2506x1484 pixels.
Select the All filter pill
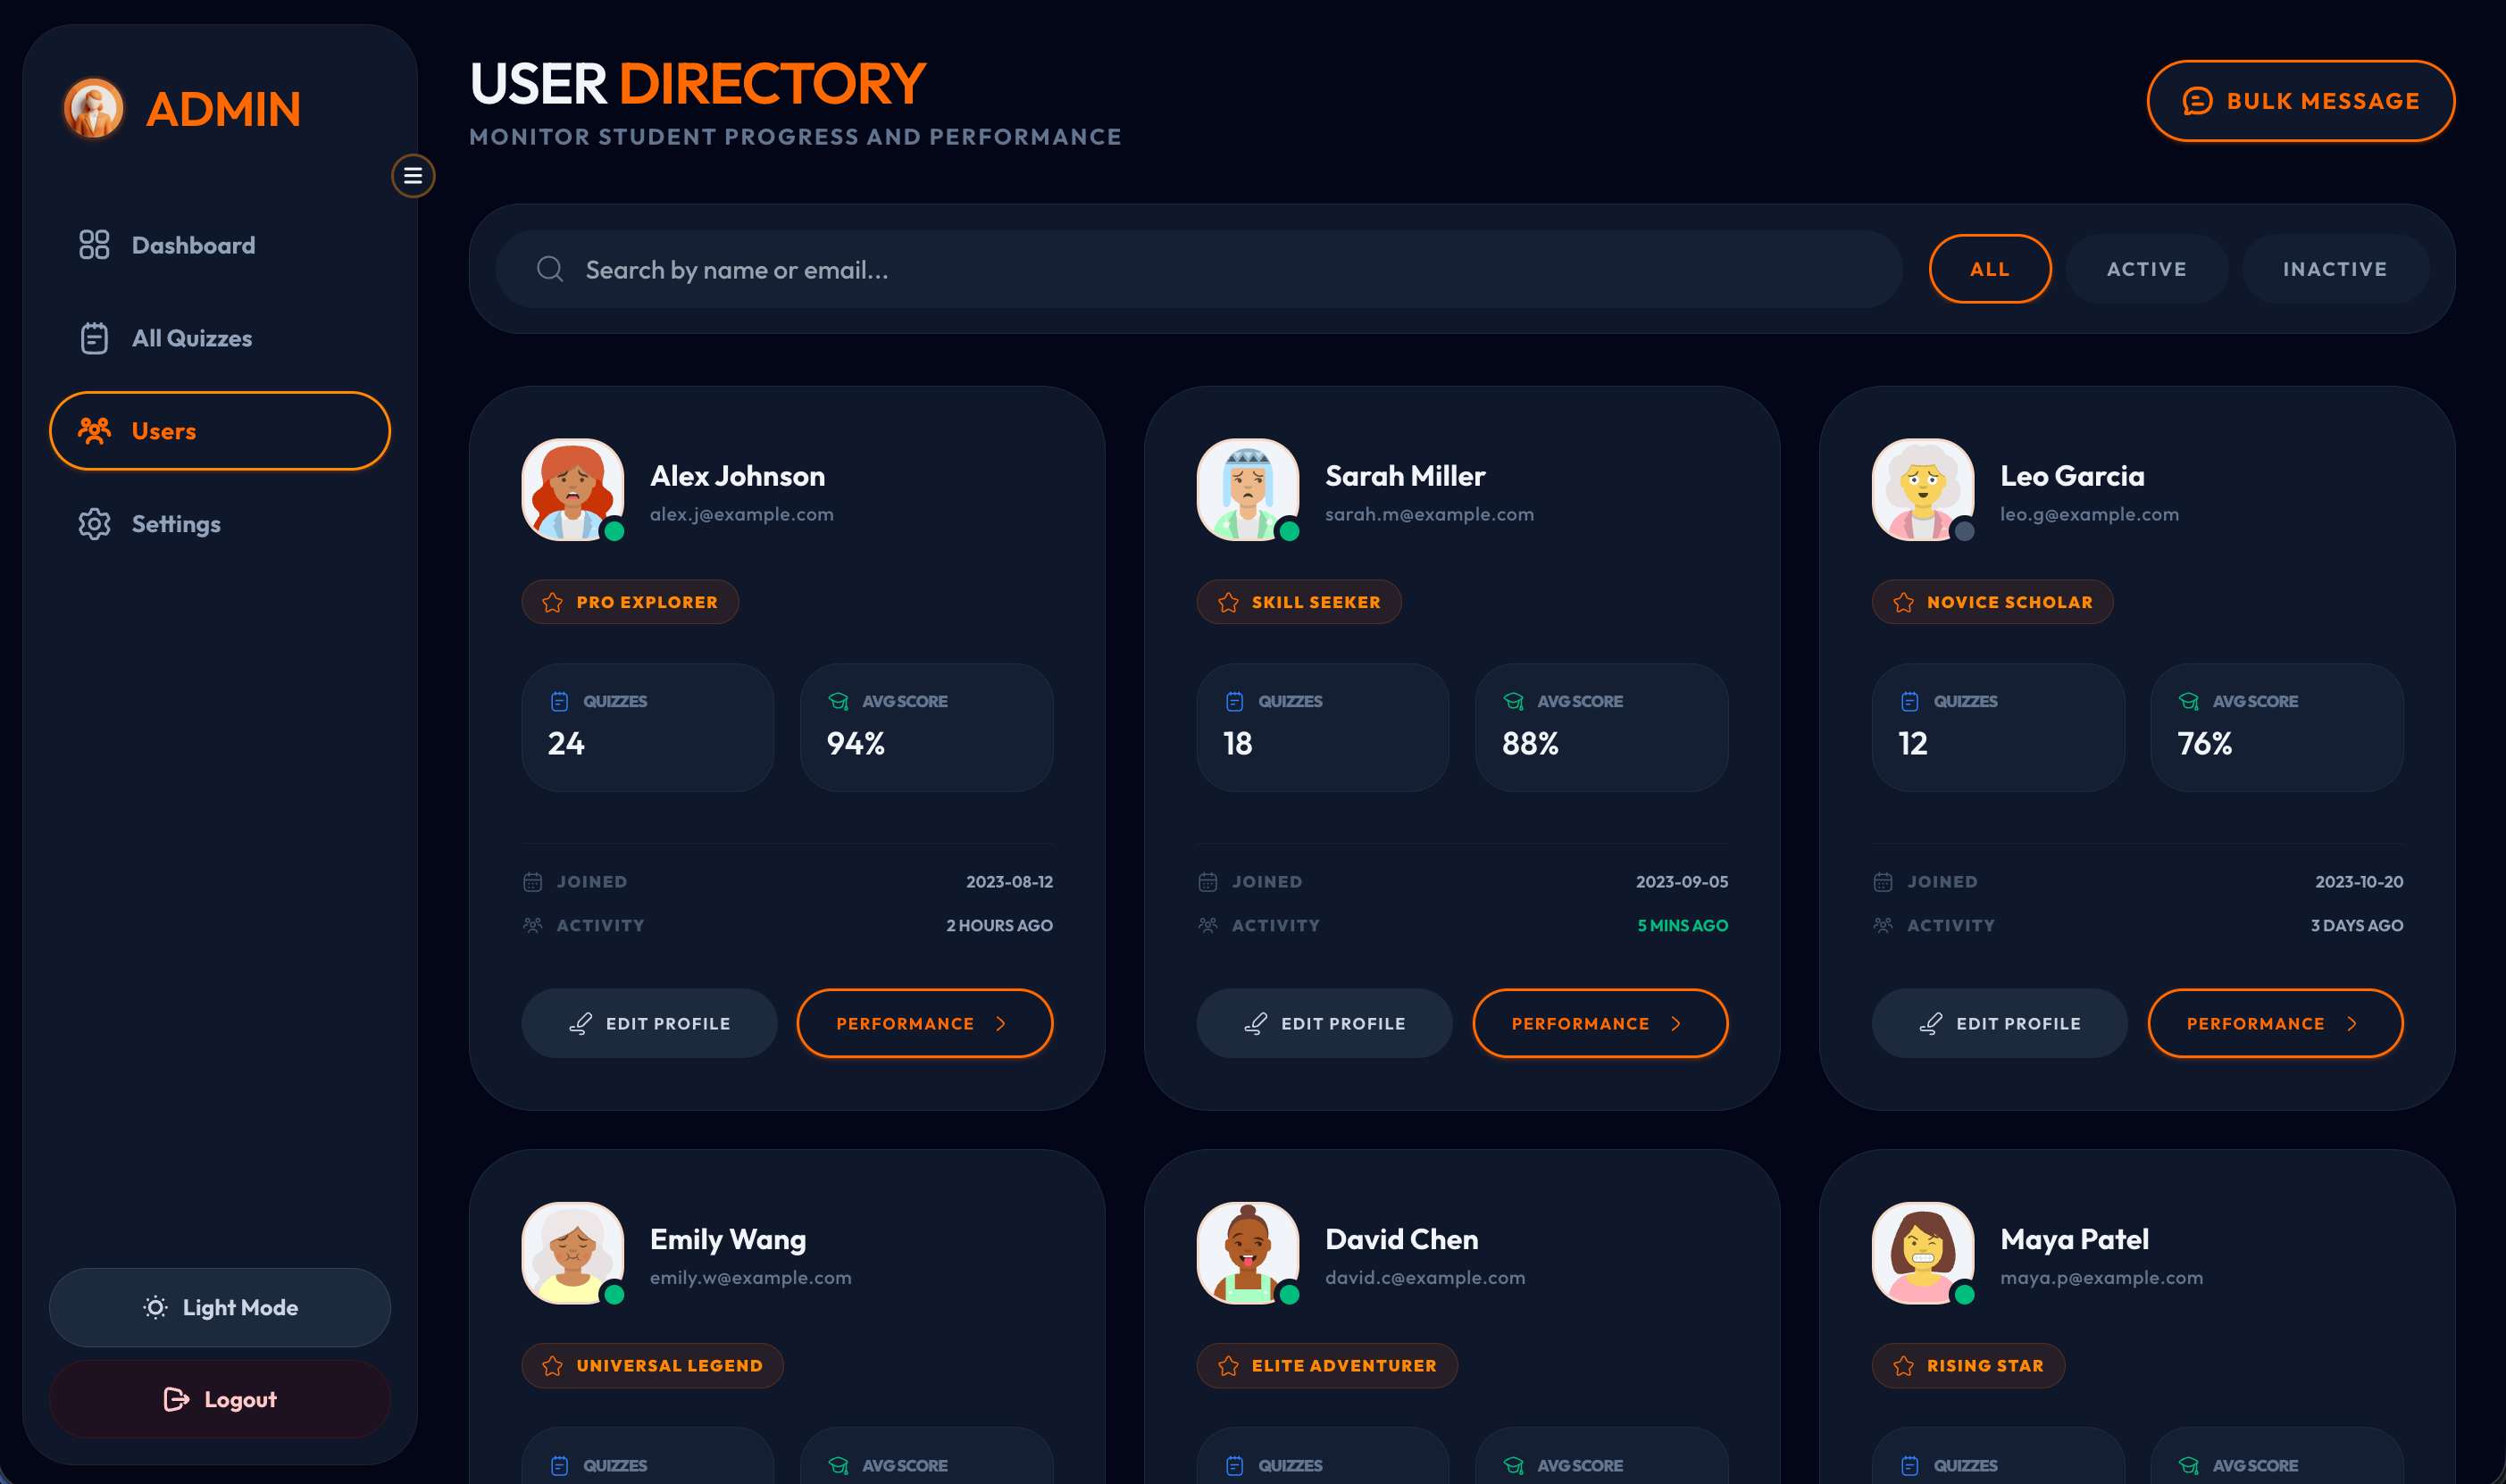pyautogui.click(x=1989, y=269)
